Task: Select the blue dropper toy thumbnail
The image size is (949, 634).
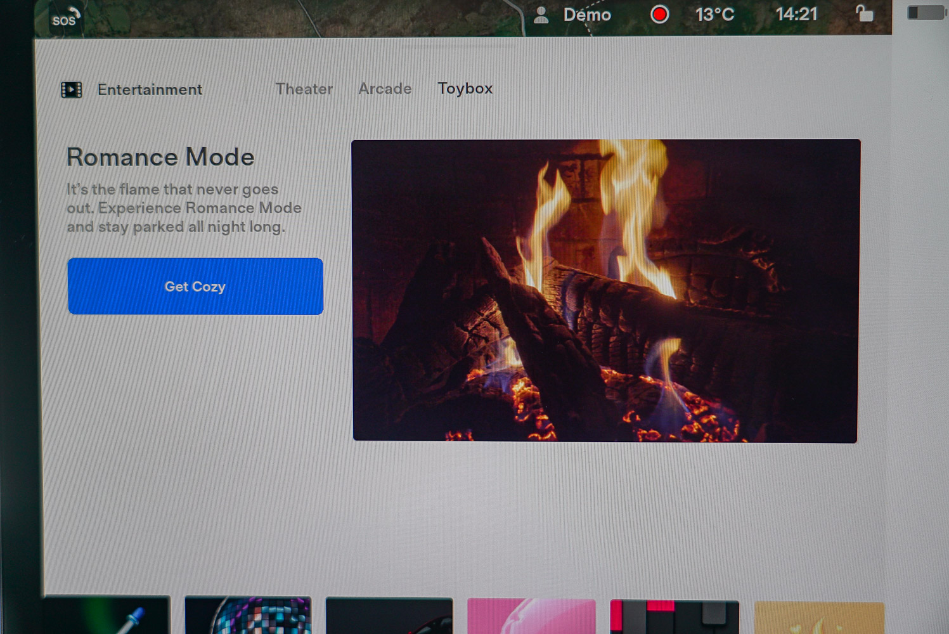Action: (x=107, y=616)
